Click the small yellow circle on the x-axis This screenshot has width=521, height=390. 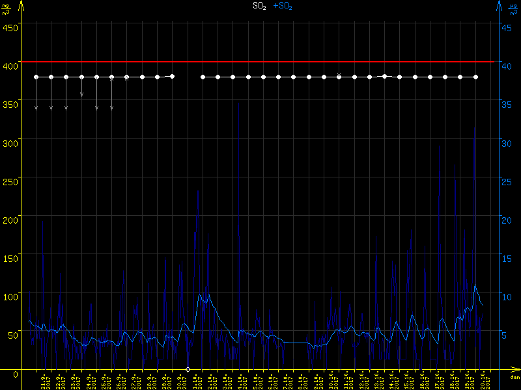pyautogui.click(x=188, y=370)
